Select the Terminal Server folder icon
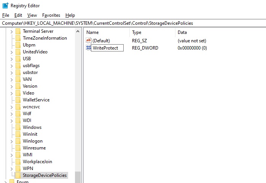The image size is (266, 183). (x=18, y=31)
